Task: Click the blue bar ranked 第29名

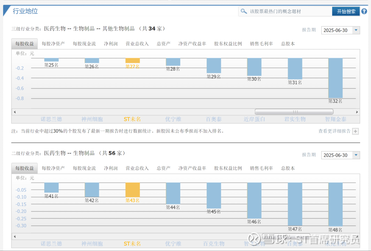Action: point(214,66)
